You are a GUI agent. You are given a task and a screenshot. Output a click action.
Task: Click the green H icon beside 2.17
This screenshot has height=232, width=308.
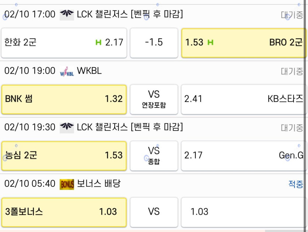tap(98, 43)
